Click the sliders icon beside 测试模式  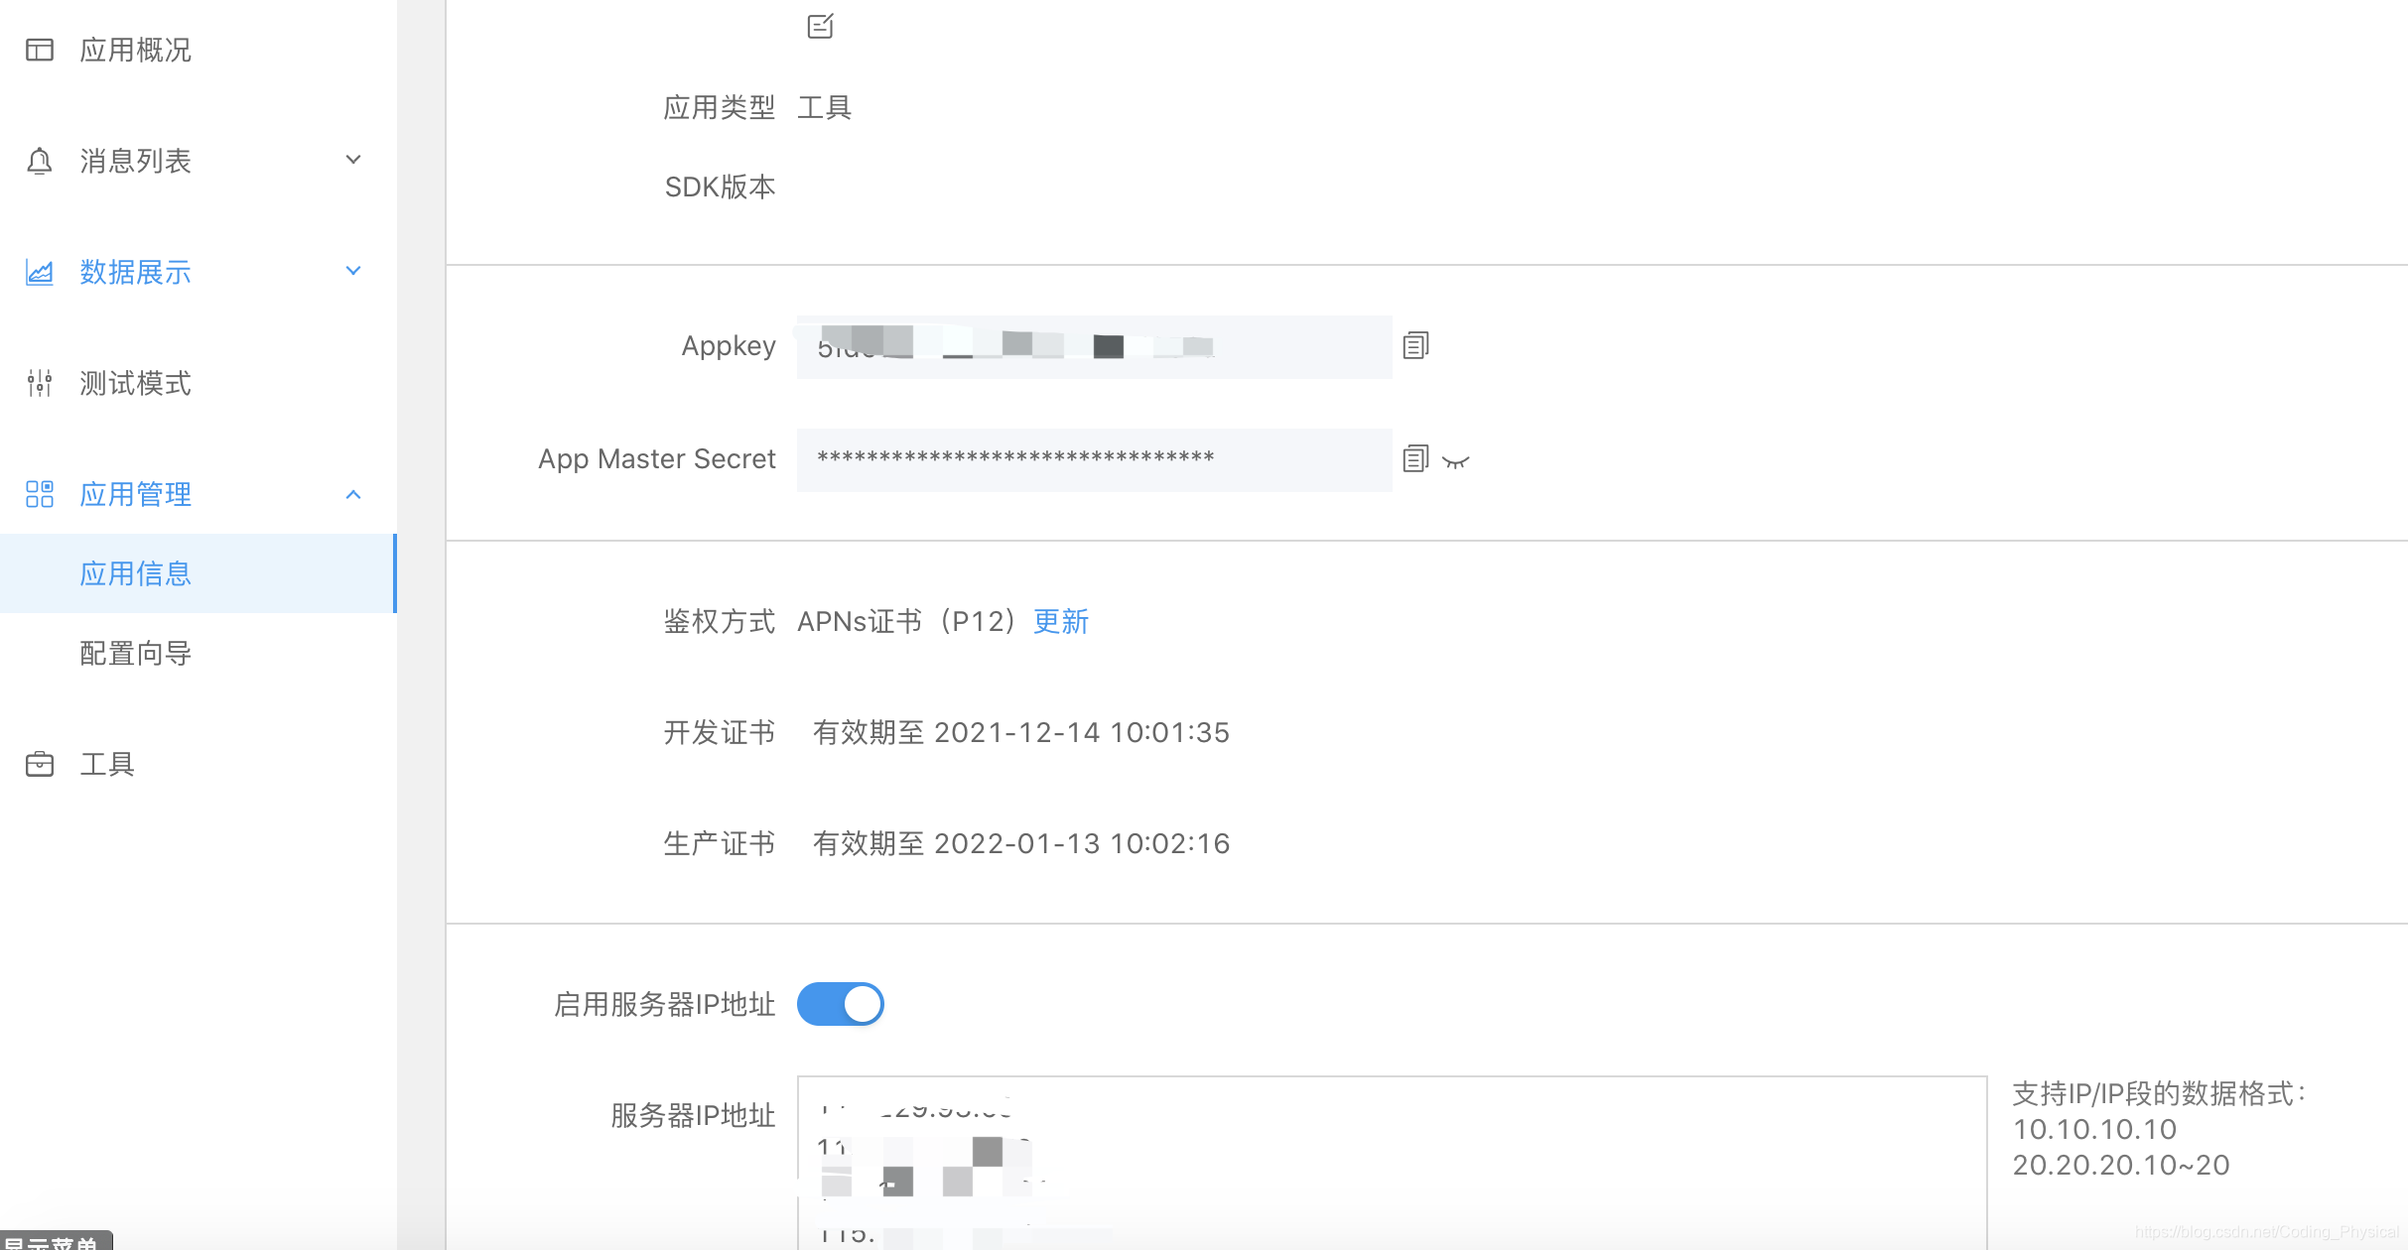pyautogui.click(x=40, y=383)
